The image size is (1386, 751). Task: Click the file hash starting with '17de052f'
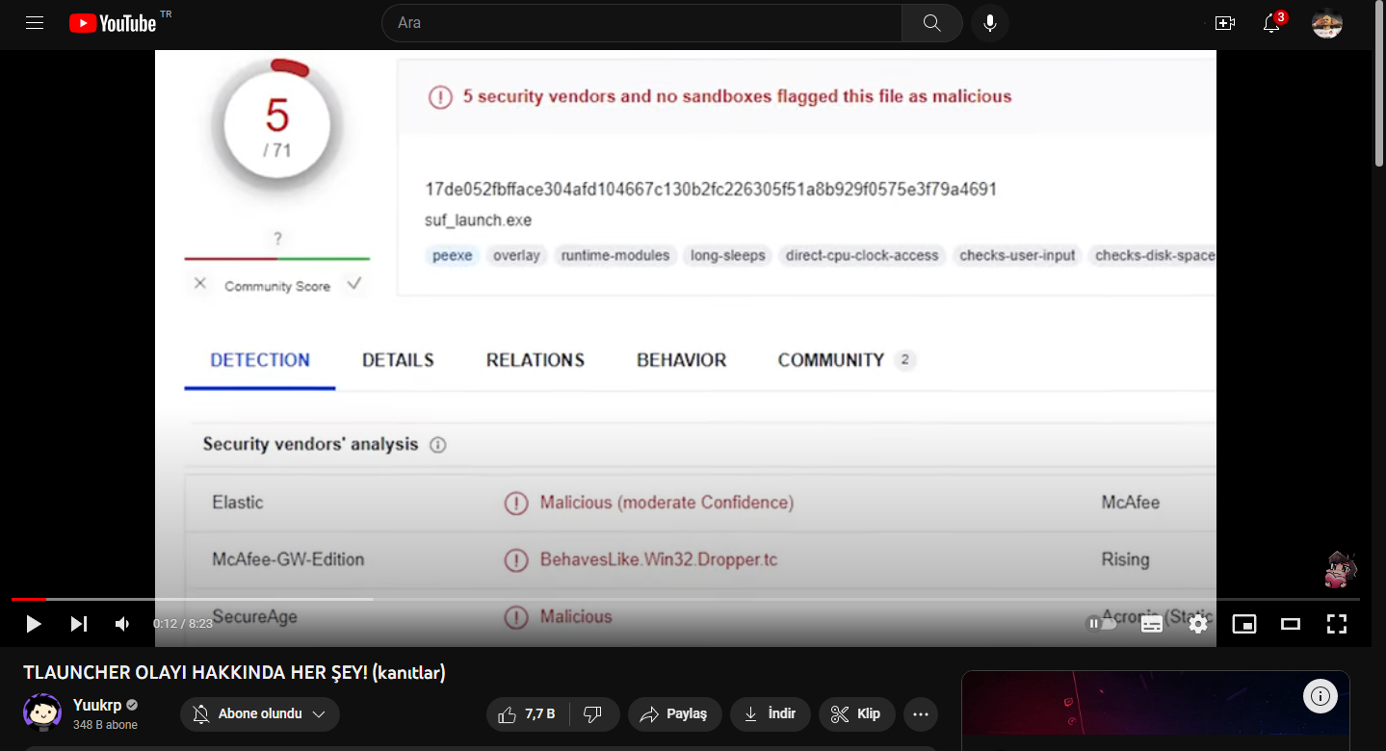711,189
